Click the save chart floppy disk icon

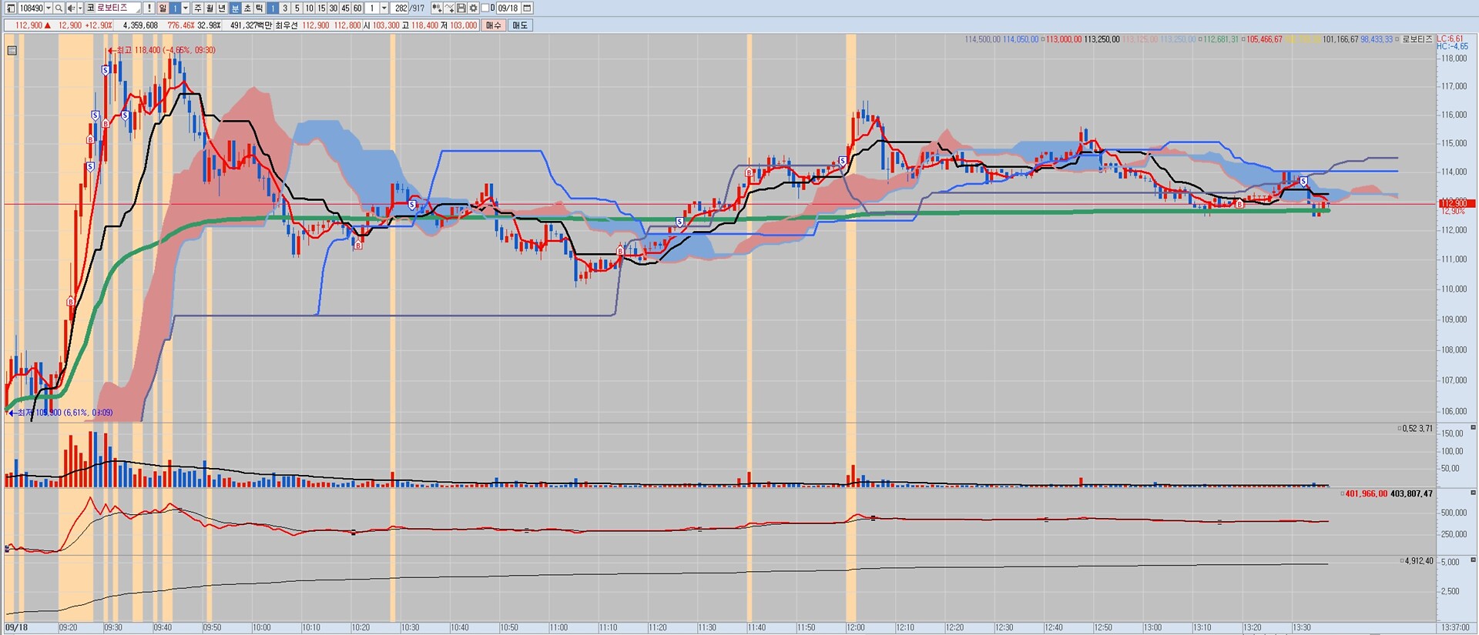click(x=461, y=8)
